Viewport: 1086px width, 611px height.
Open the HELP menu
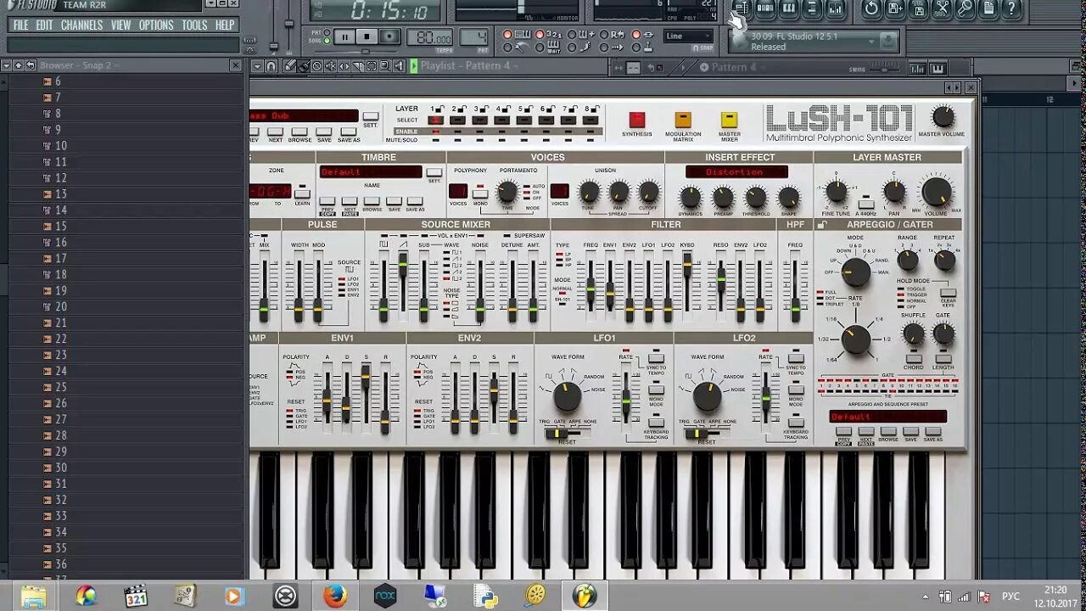pyautogui.click(x=225, y=25)
